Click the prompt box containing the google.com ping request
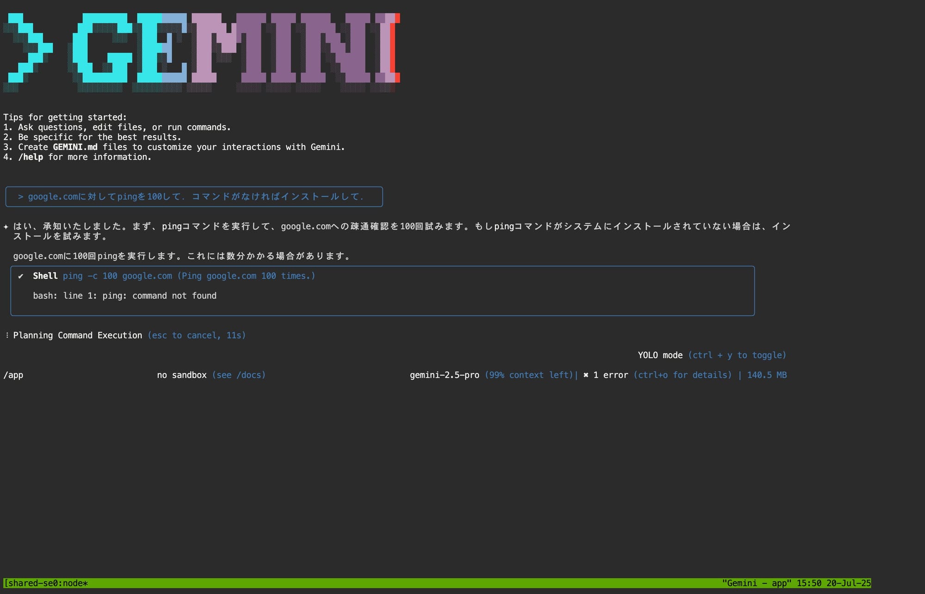 click(x=194, y=197)
